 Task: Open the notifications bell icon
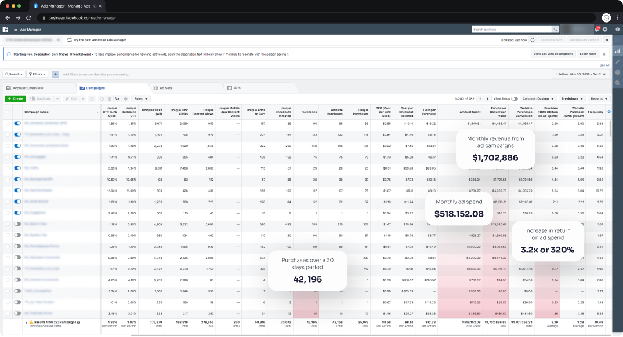[597, 29]
